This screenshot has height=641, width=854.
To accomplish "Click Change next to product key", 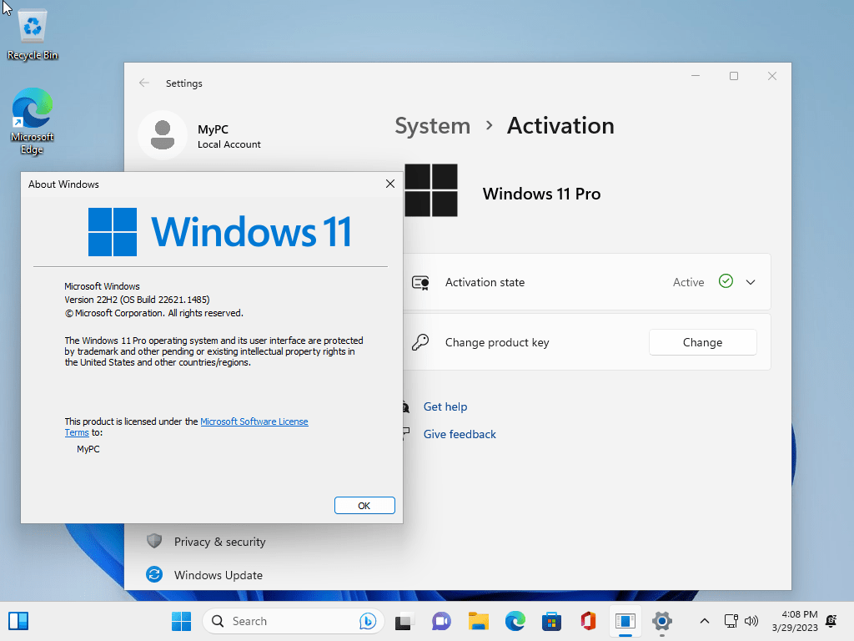I will coord(702,342).
